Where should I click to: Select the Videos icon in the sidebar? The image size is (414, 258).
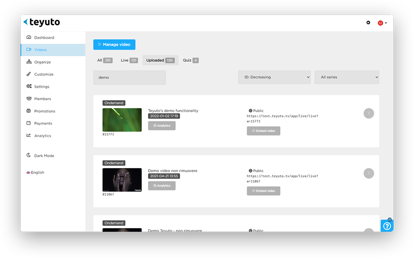pos(28,49)
